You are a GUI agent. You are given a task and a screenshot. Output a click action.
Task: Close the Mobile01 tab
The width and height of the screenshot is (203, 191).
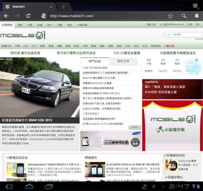pyautogui.click(x=51, y=7)
